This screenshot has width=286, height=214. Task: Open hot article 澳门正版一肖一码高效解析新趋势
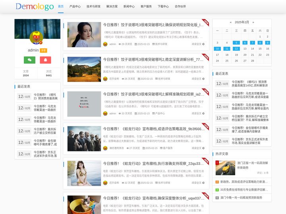pyautogui.click(x=253, y=165)
